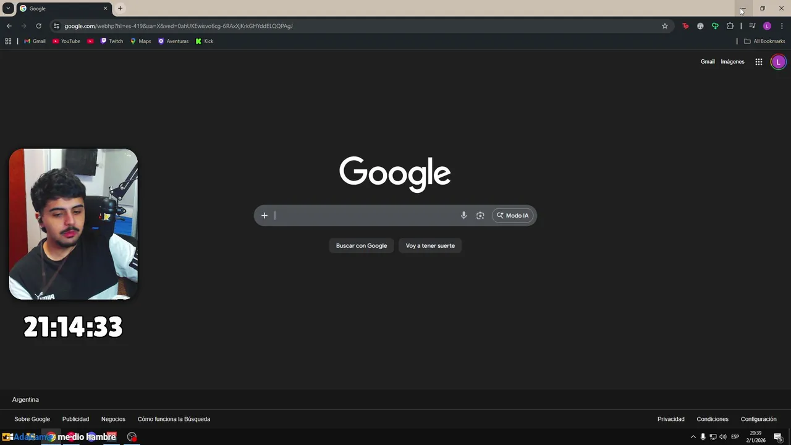This screenshot has width=791, height=445.
Task: Open Chrome profile L avatar in toolbar
Action: point(767,26)
